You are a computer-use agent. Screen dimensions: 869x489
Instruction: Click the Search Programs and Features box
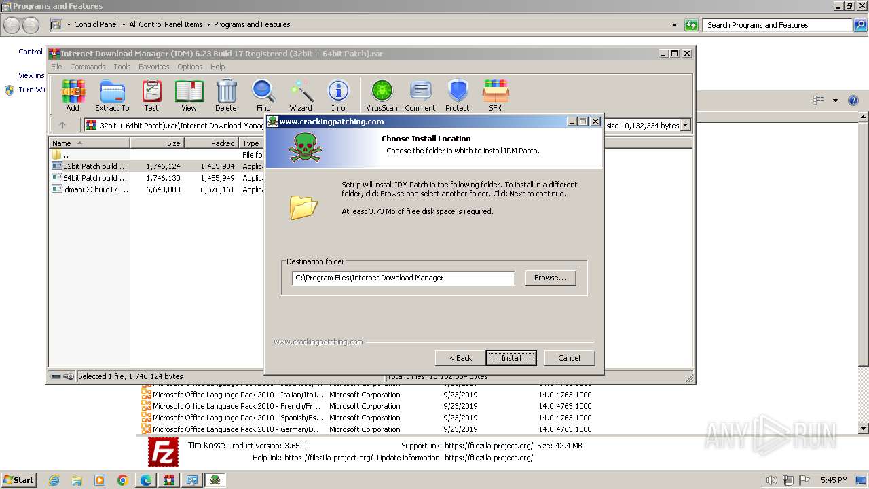coord(777,25)
